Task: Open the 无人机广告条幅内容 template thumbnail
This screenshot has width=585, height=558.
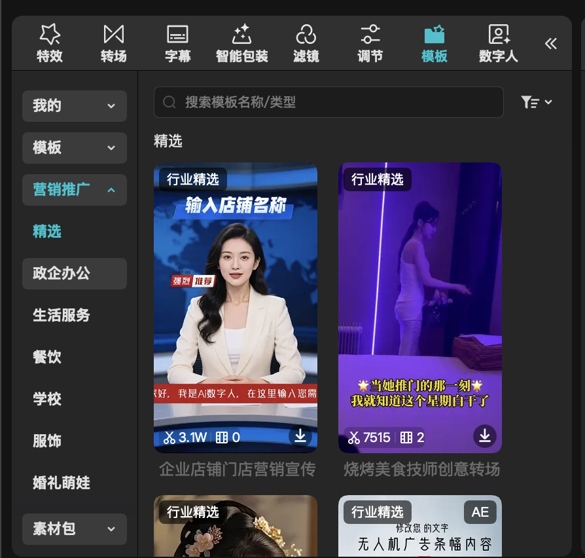Action: (x=419, y=526)
